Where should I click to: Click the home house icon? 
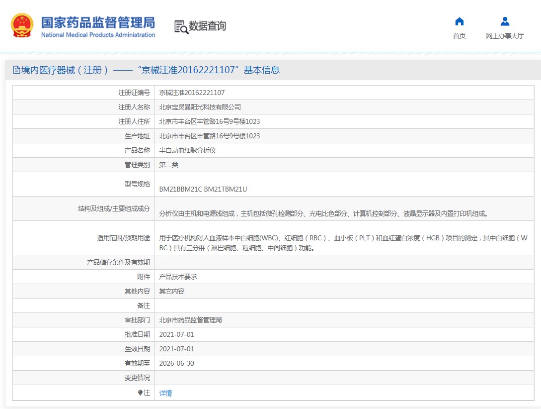coord(459,21)
